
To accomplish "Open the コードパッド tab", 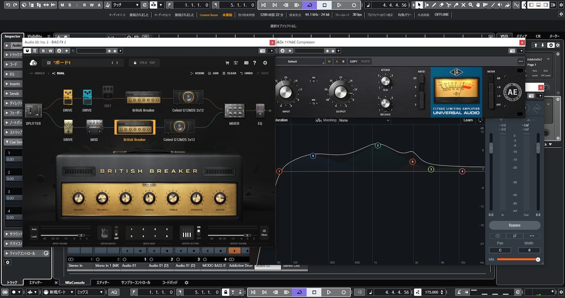I will pyautogui.click(x=169, y=282).
